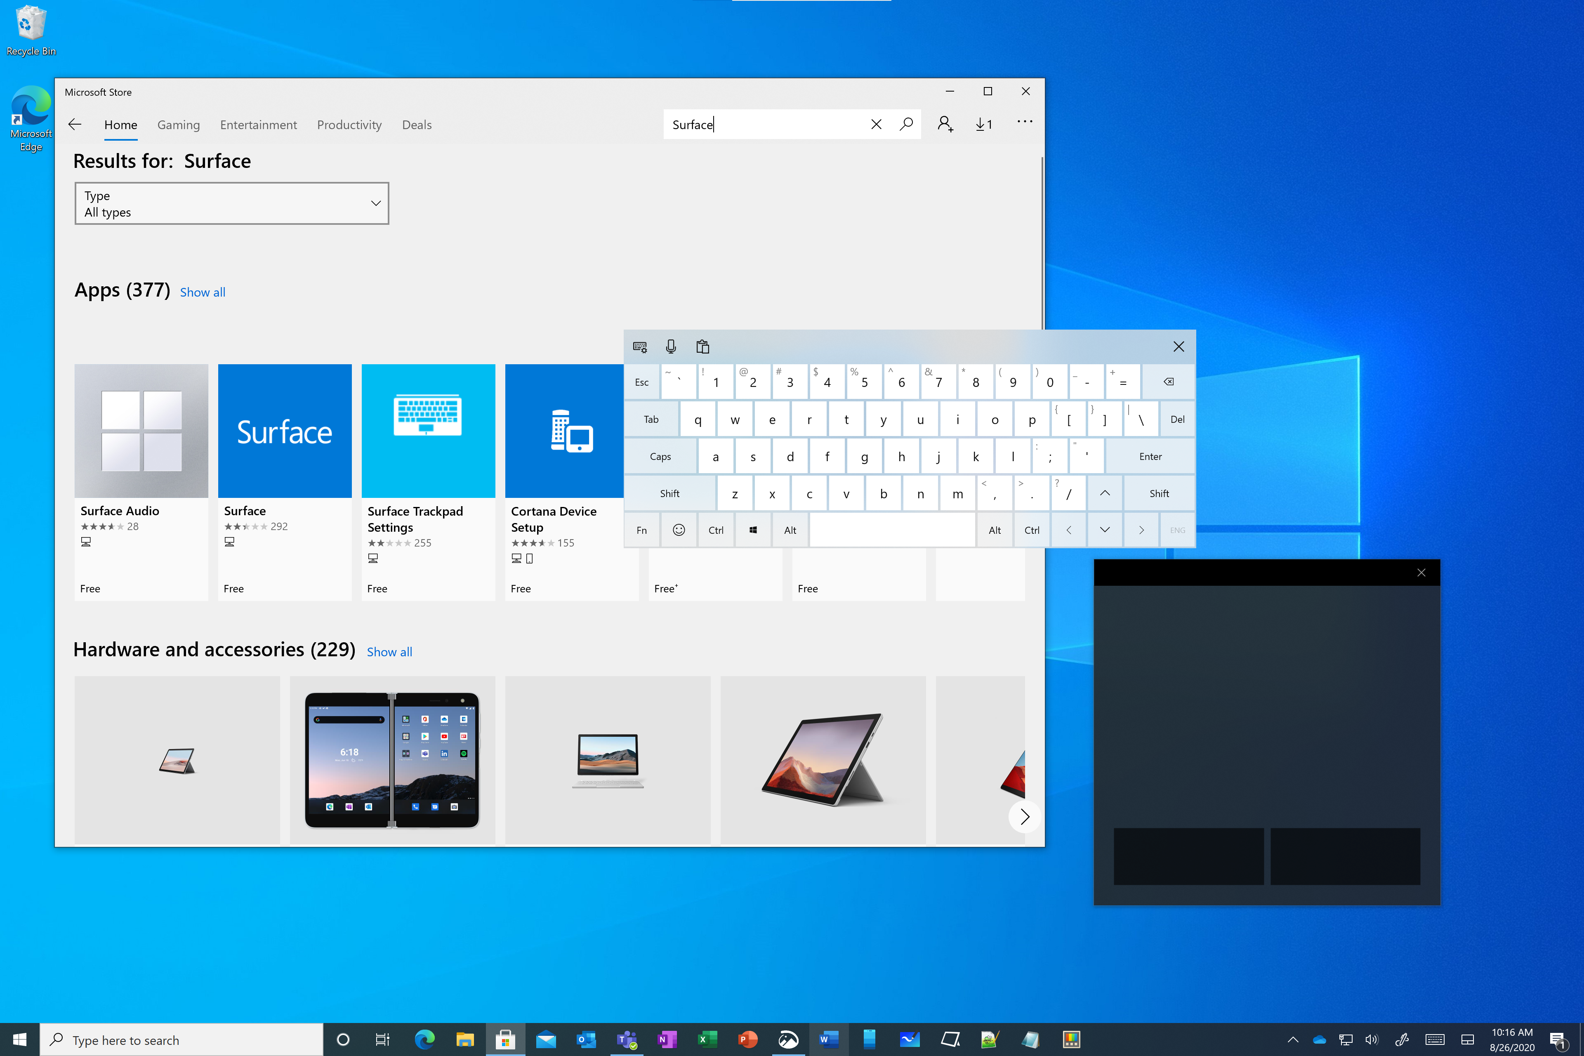Image resolution: width=1584 pixels, height=1056 pixels.
Task: Click the Search icon in Microsoft Store toolbar
Action: click(906, 124)
